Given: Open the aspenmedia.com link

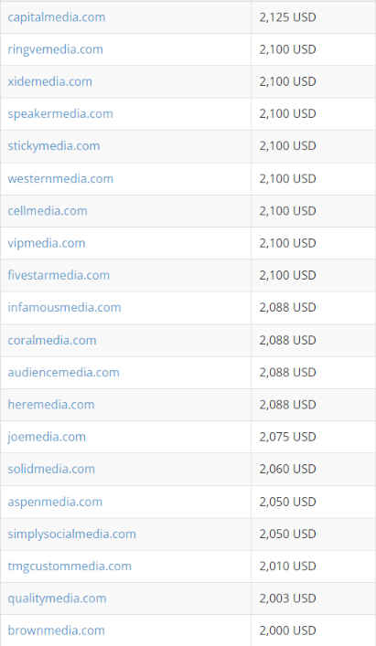Looking at the screenshot, I should pyautogui.click(x=55, y=502).
